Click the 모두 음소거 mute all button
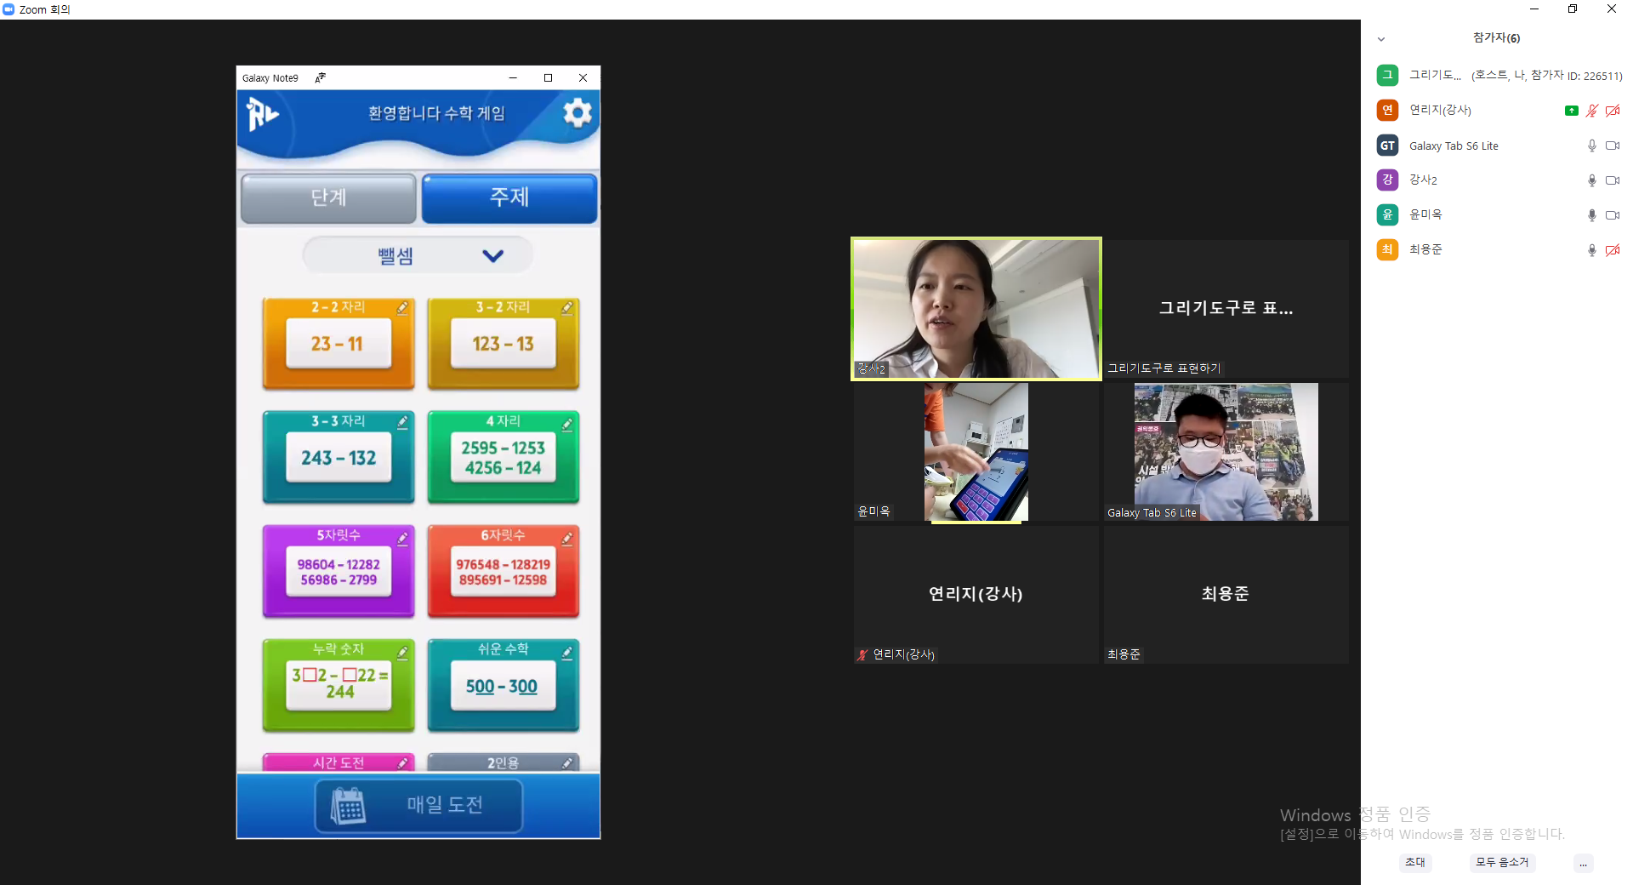The image size is (1633, 885). click(1502, 862)
